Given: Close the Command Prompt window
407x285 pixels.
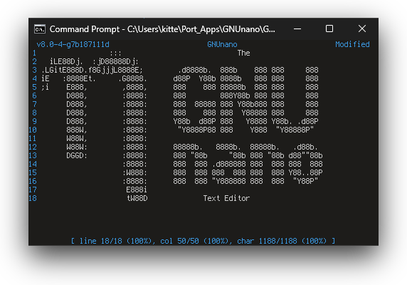Looking at the screenshot, I should (362, 28).
